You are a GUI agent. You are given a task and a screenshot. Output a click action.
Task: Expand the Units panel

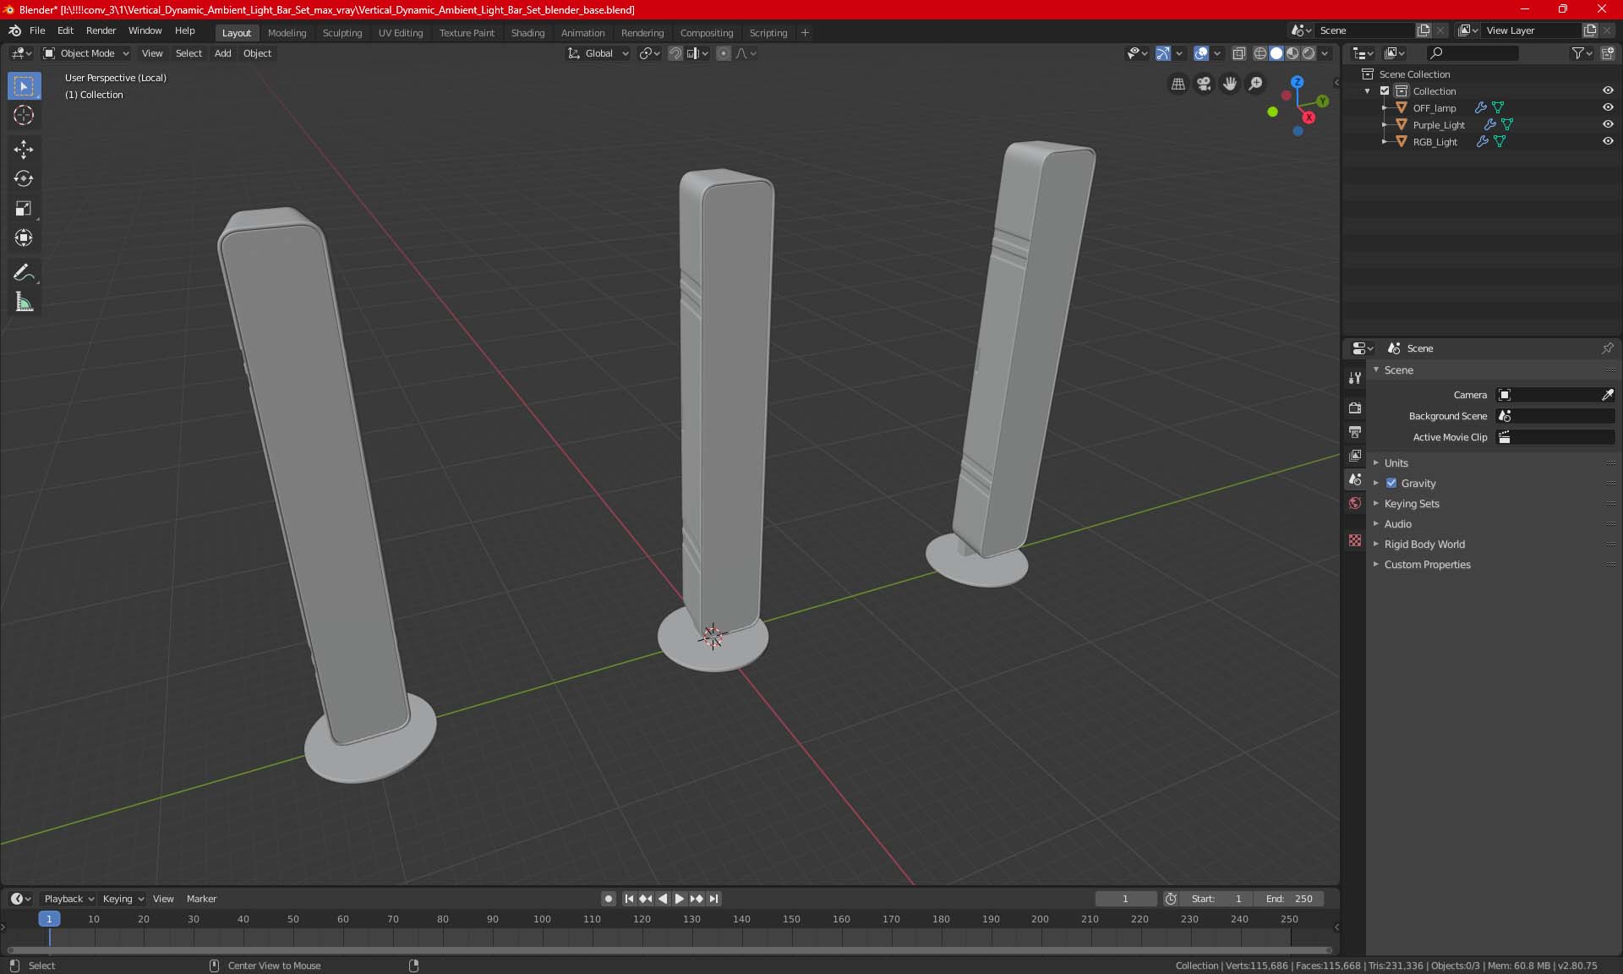pyautogui.click(x=1396, y=463)
